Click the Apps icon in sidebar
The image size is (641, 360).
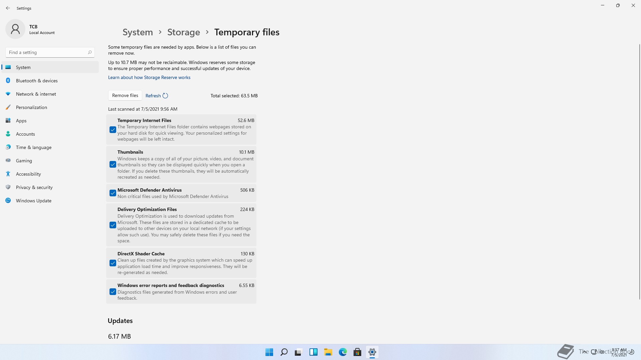pyautogui.click(x=8, y=120)
